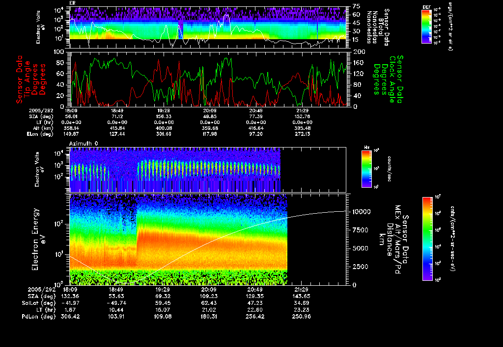Click the green 'Clock Angle' axis label
This screenshot has height=347, width=503.
[392, 79]
